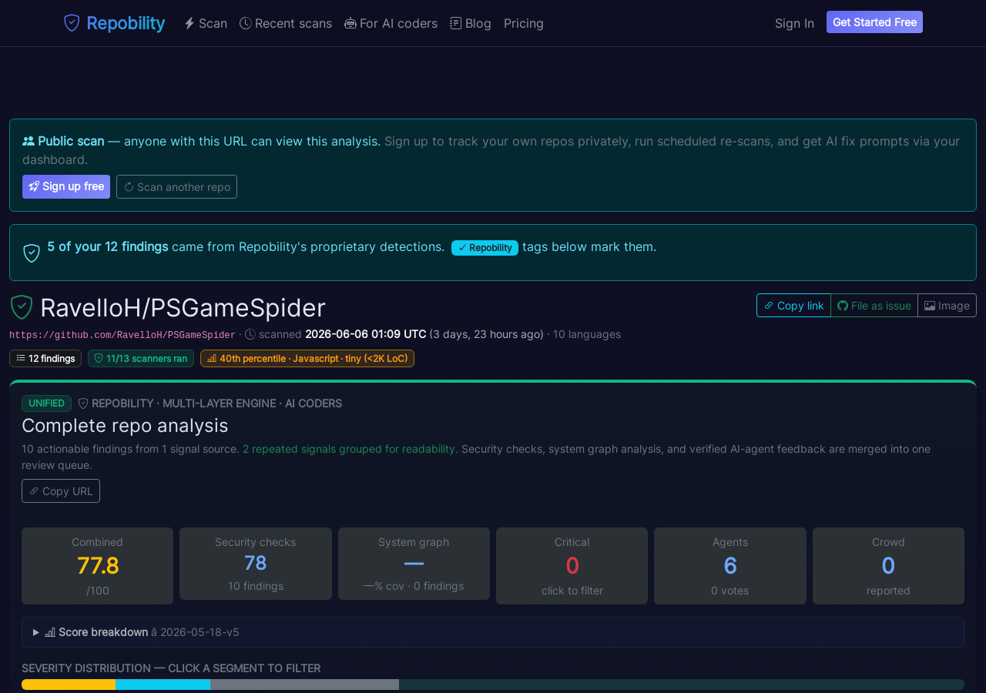Filter by the gray severity segment
The width and height of the screenshot is (986, 693).
pos(304,685)
